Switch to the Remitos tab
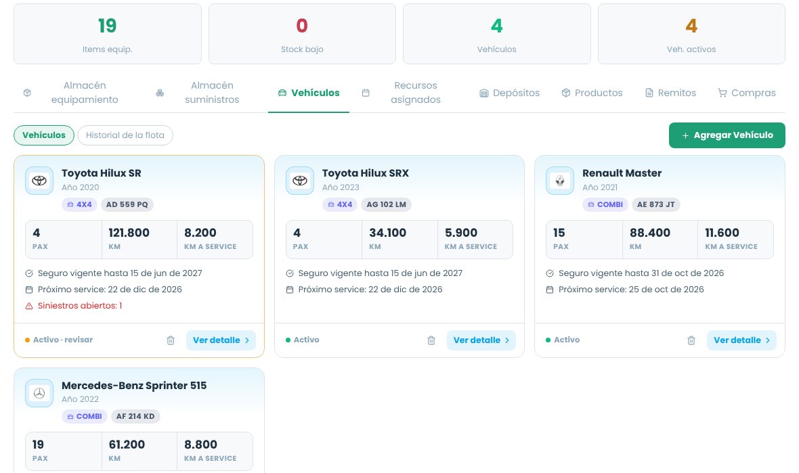Viewport: 799px width, 473px height. pyautogui.click(x=670, y=93)
